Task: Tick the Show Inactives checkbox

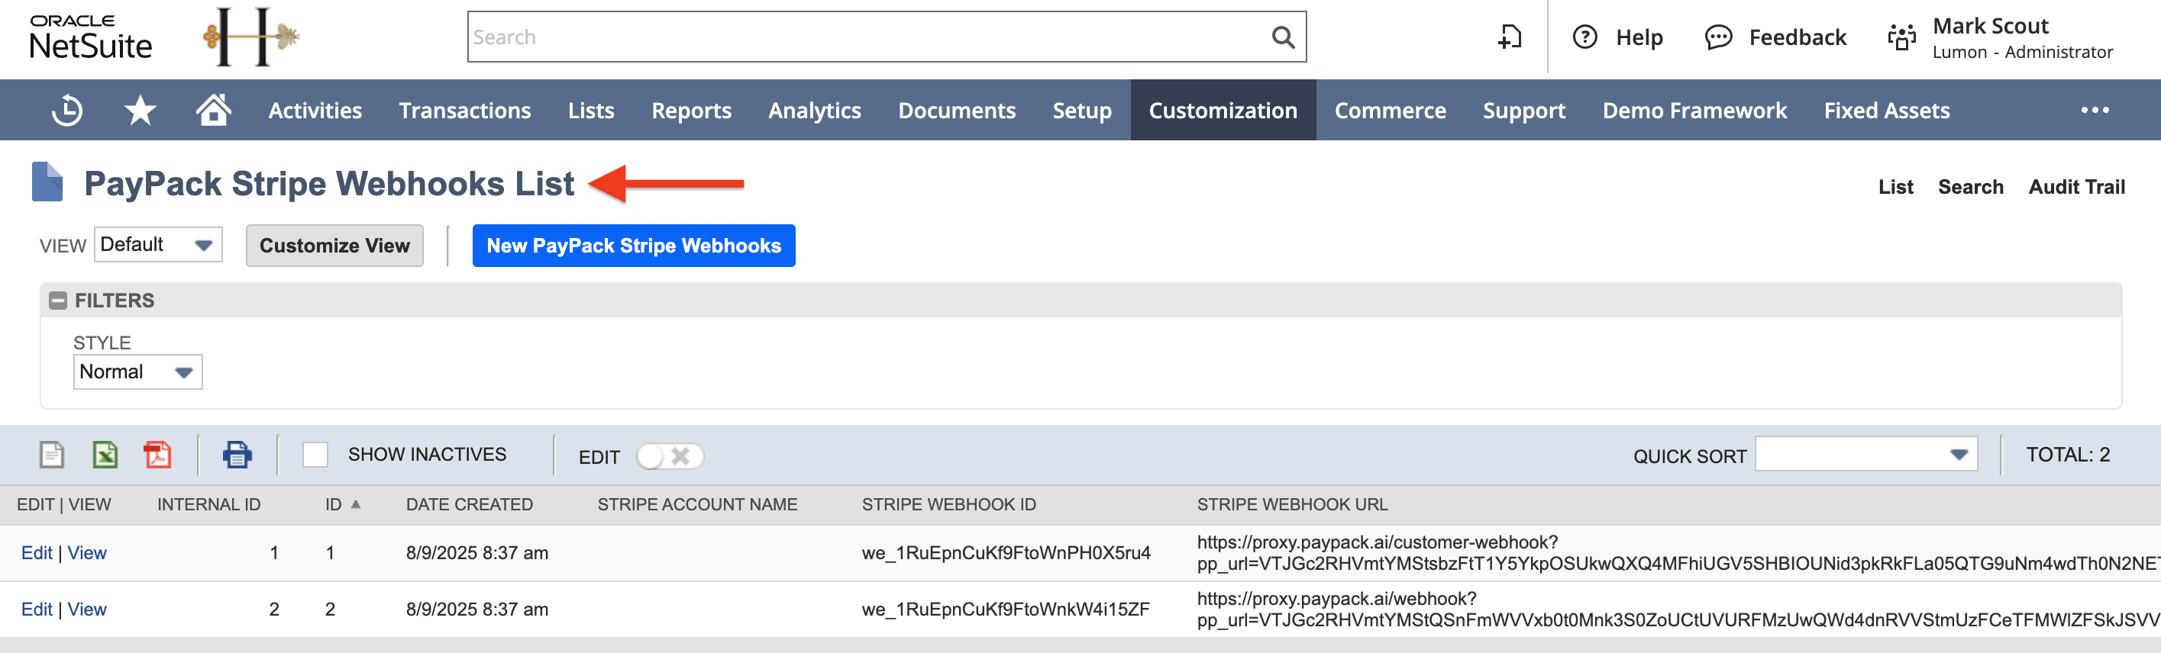Action: tap(315, 455)
